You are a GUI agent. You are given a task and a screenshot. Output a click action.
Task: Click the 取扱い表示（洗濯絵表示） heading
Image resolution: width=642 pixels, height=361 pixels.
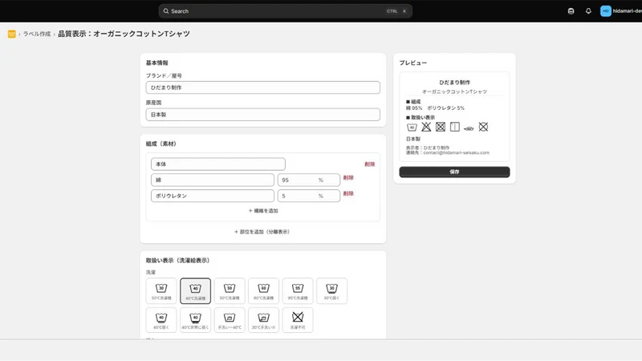click(x=177, y=260)
